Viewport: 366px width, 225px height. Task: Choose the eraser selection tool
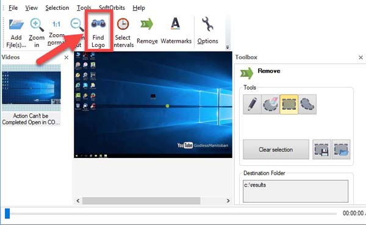270,104
